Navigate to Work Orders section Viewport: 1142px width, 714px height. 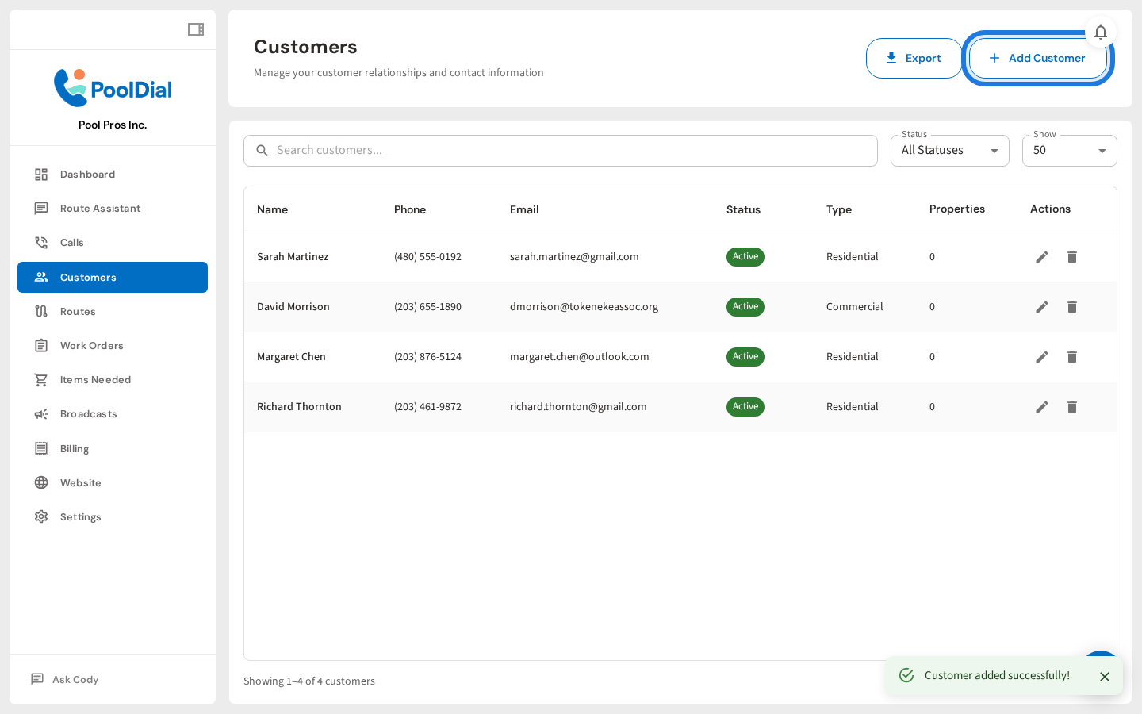click(x=91, y=346)
